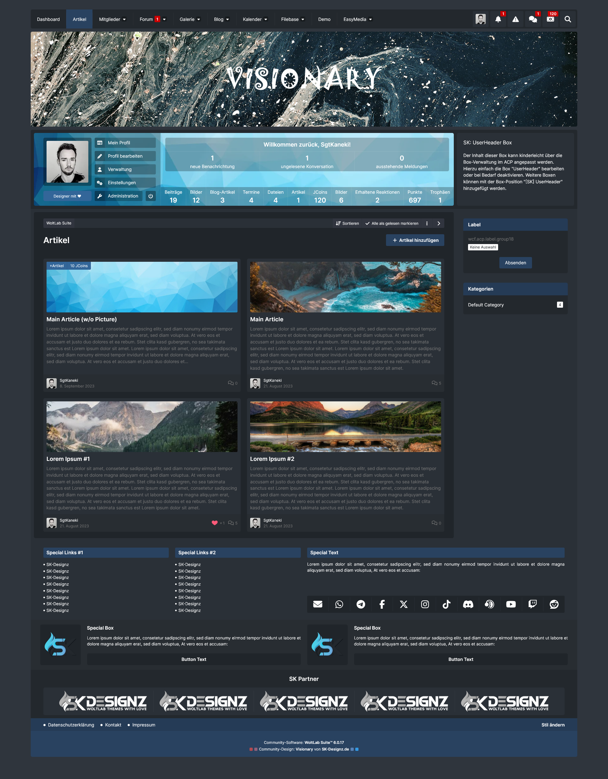Click the heart reaction on Lorem Ipsum #1
The width and height of the screenshot is (608, 779).
click(214, 523)
